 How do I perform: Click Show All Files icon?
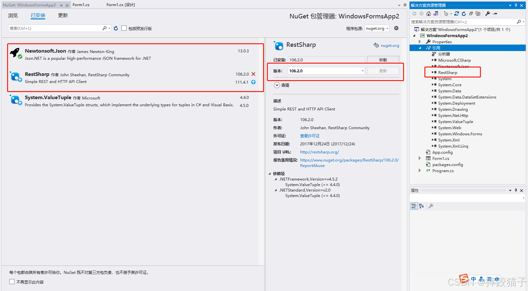point(478,14)
